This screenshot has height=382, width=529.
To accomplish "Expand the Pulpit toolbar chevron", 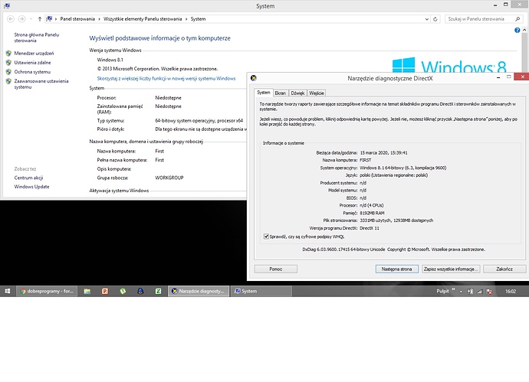I will (x=453, y=289).
